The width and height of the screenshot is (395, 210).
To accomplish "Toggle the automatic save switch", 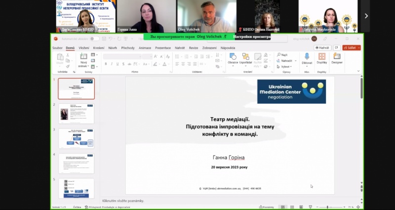I will click(x=94, y=39).
